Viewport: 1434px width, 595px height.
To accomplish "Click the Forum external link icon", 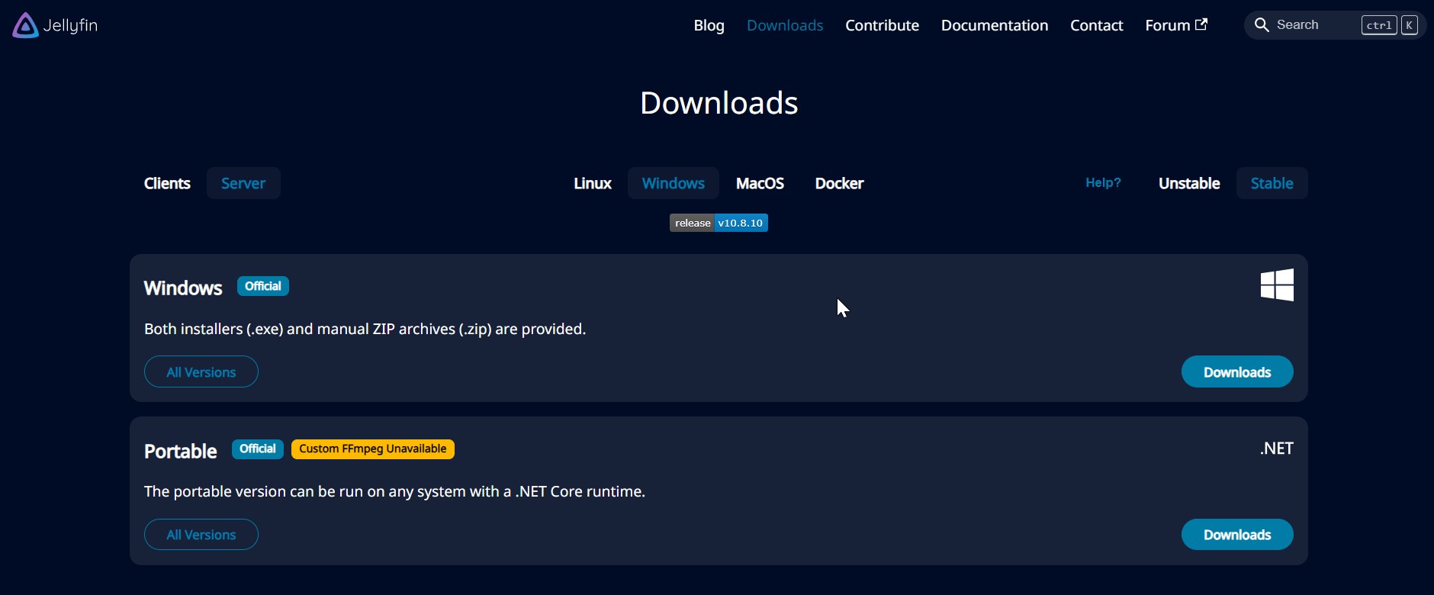I will (x=1201, y=24).
